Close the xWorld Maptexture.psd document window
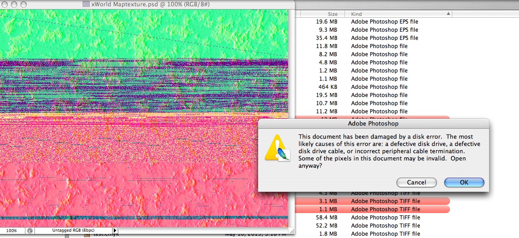 5,4
